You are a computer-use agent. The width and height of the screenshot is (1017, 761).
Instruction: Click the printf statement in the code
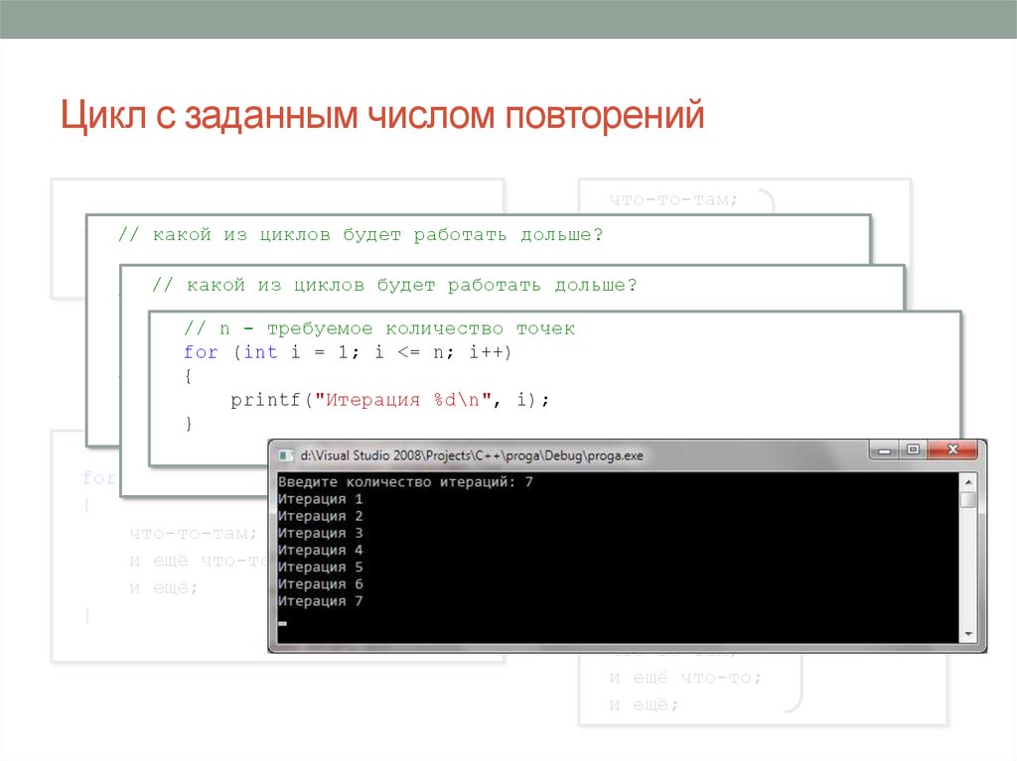[x=389, y=400]
